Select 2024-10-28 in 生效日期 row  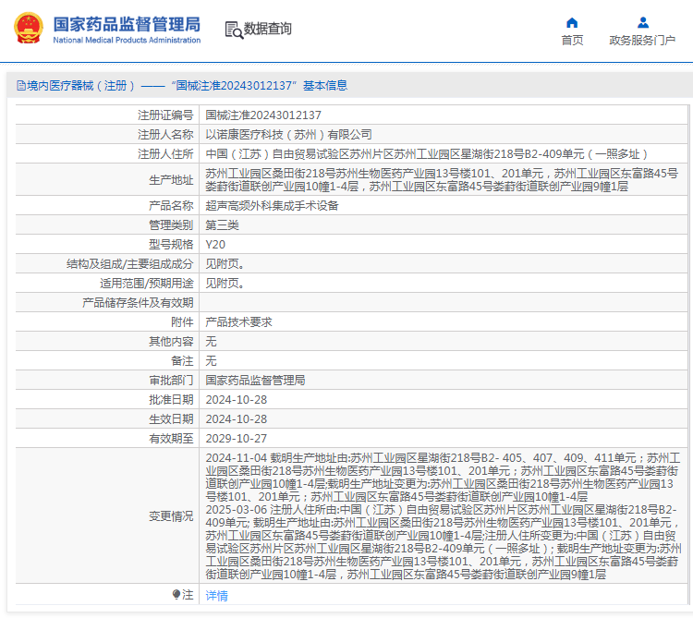[x=237, y=419]
